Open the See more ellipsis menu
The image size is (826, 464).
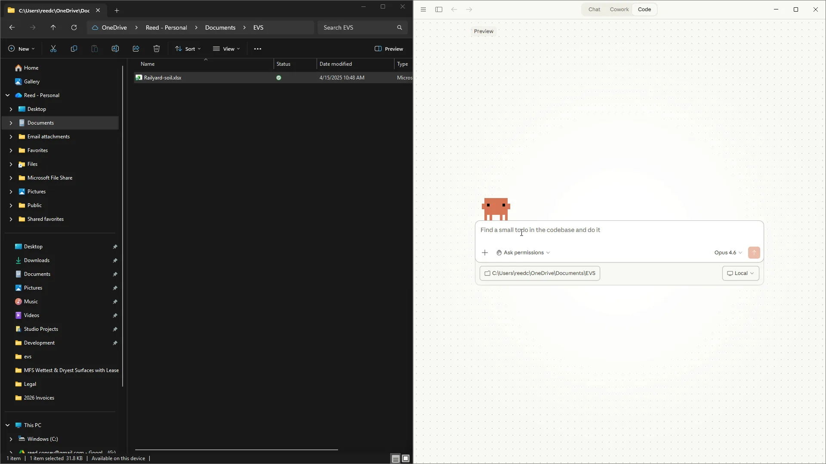pyautogui.click(x=258, y=49)
